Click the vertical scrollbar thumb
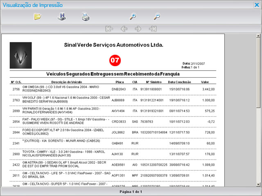The image size is (262, 196). point(258,73)
